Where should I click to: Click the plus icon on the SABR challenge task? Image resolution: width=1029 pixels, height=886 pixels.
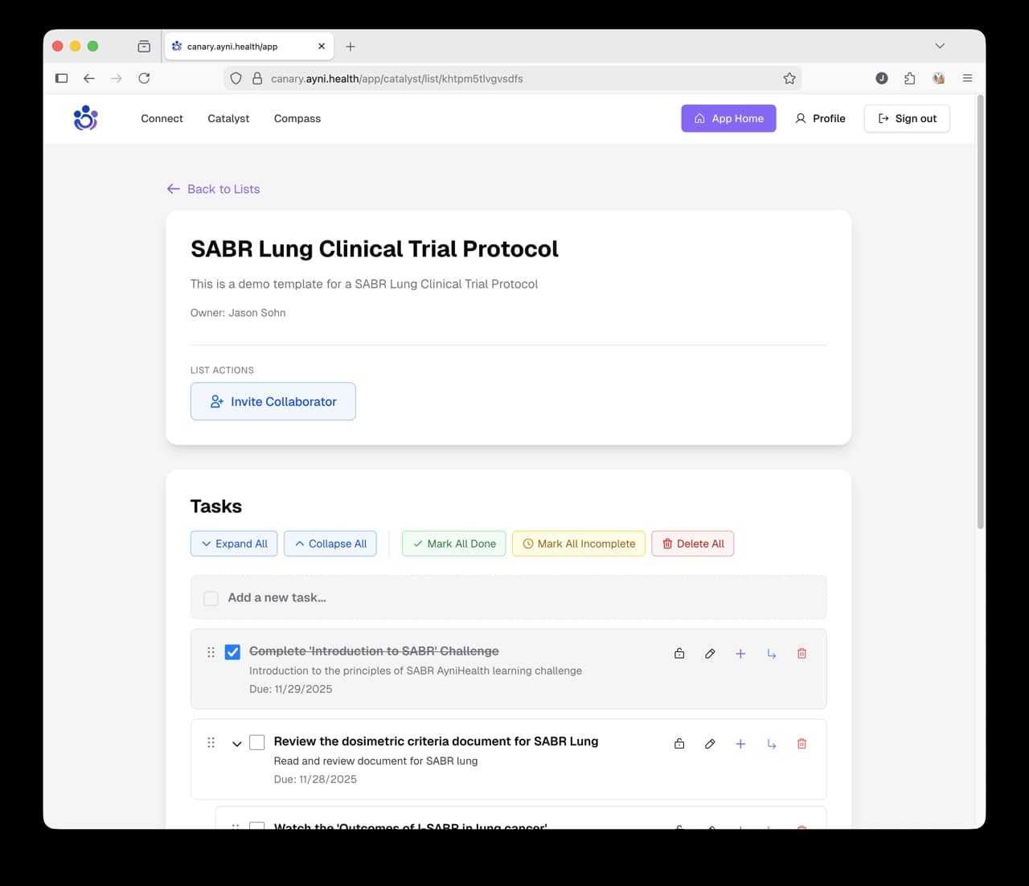pos(740,653)
